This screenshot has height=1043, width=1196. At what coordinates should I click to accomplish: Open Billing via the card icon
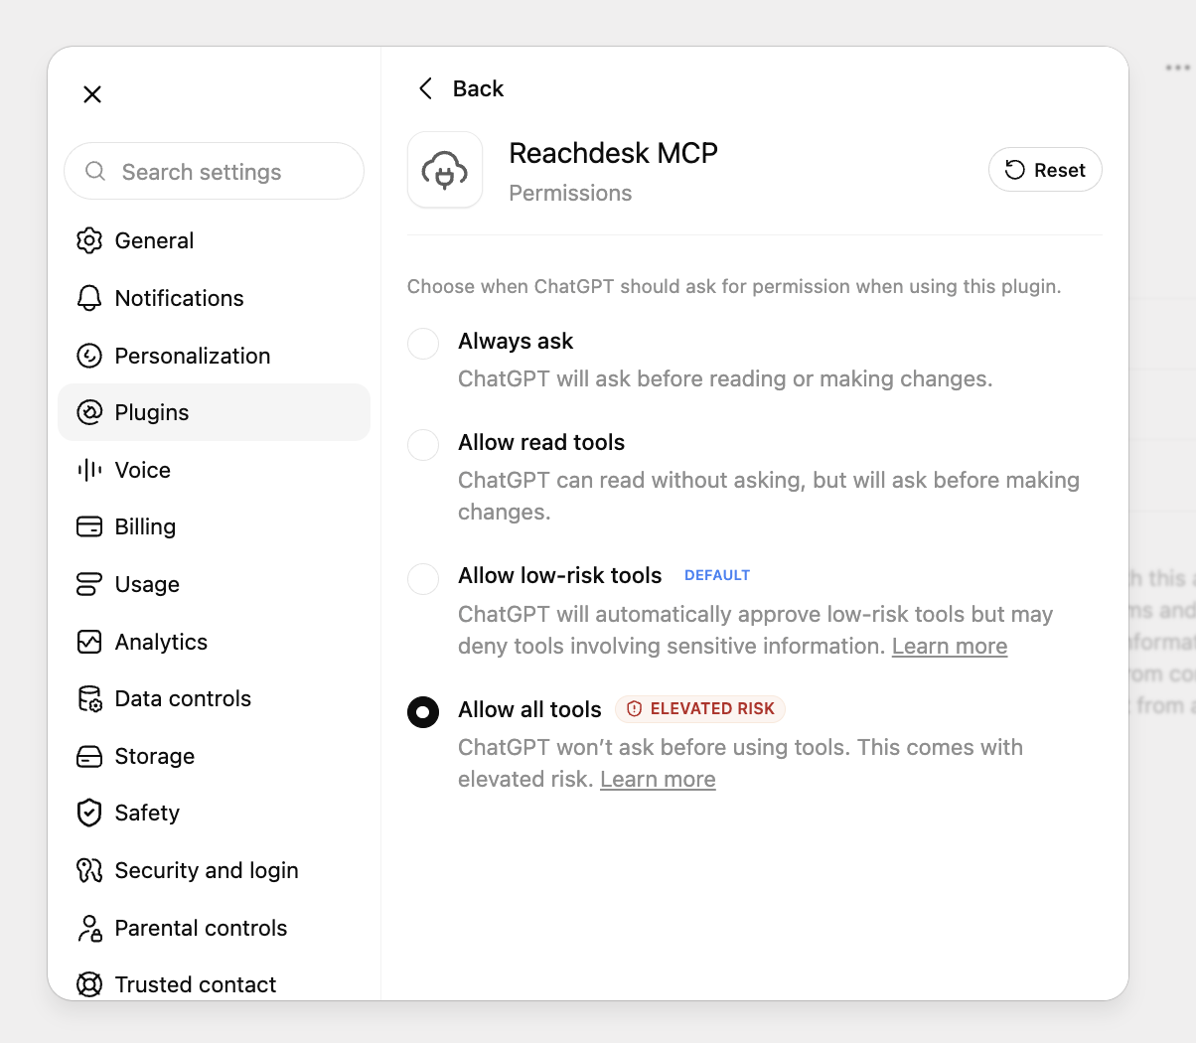(89, 526)
